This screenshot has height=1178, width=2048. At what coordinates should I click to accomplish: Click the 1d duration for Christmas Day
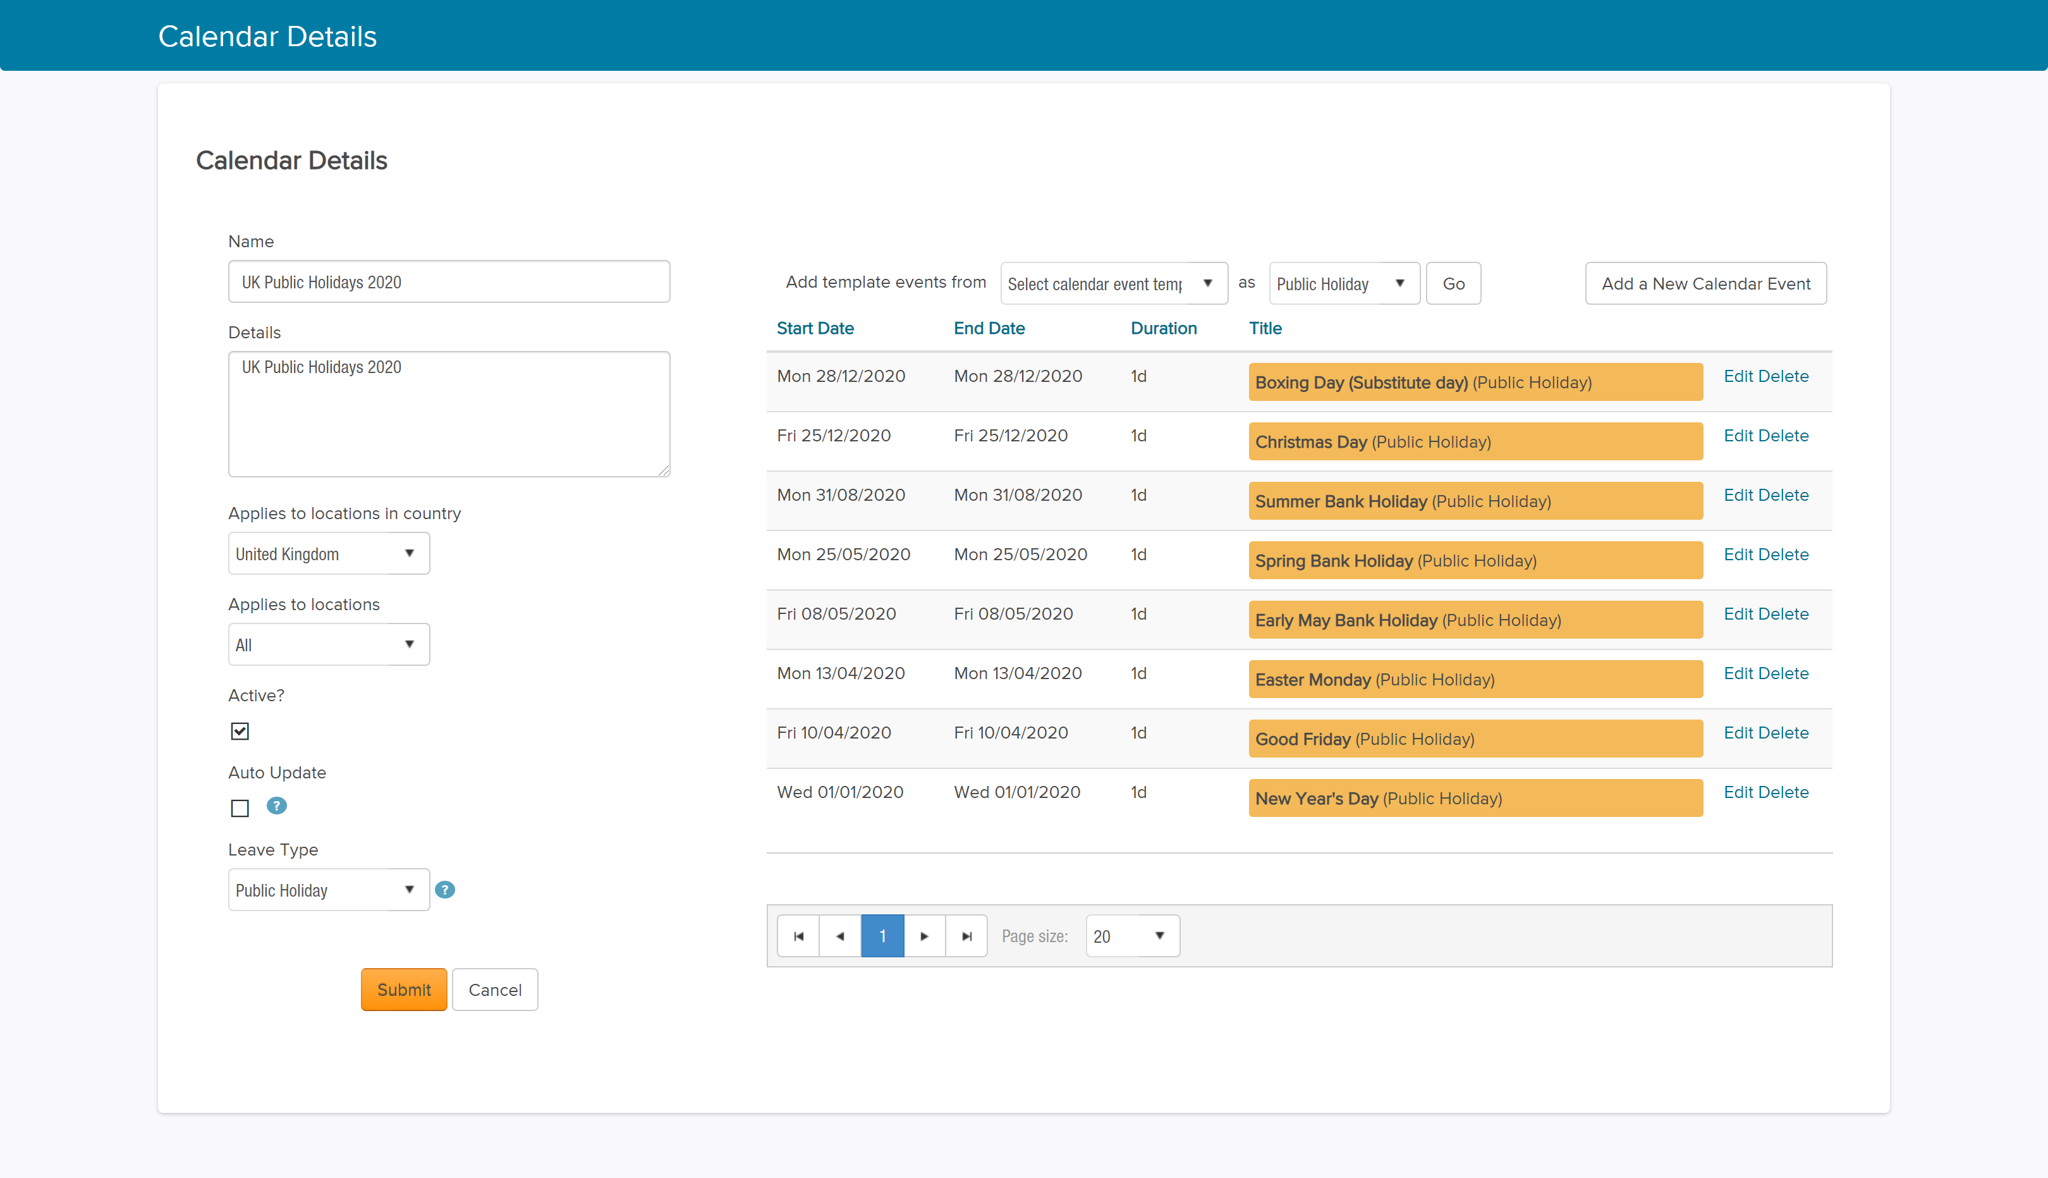(1138, 435)
